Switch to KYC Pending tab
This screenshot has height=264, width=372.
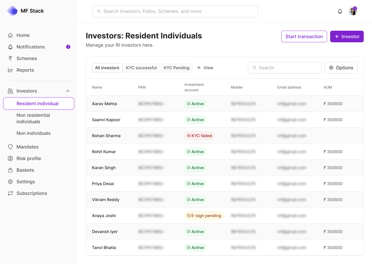pos(176,68)
